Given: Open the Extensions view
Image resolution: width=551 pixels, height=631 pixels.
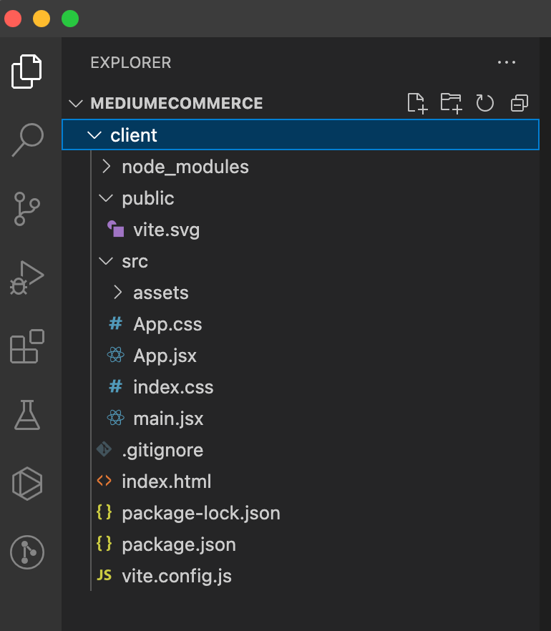Looking at the screenshot, I should 27,346.
